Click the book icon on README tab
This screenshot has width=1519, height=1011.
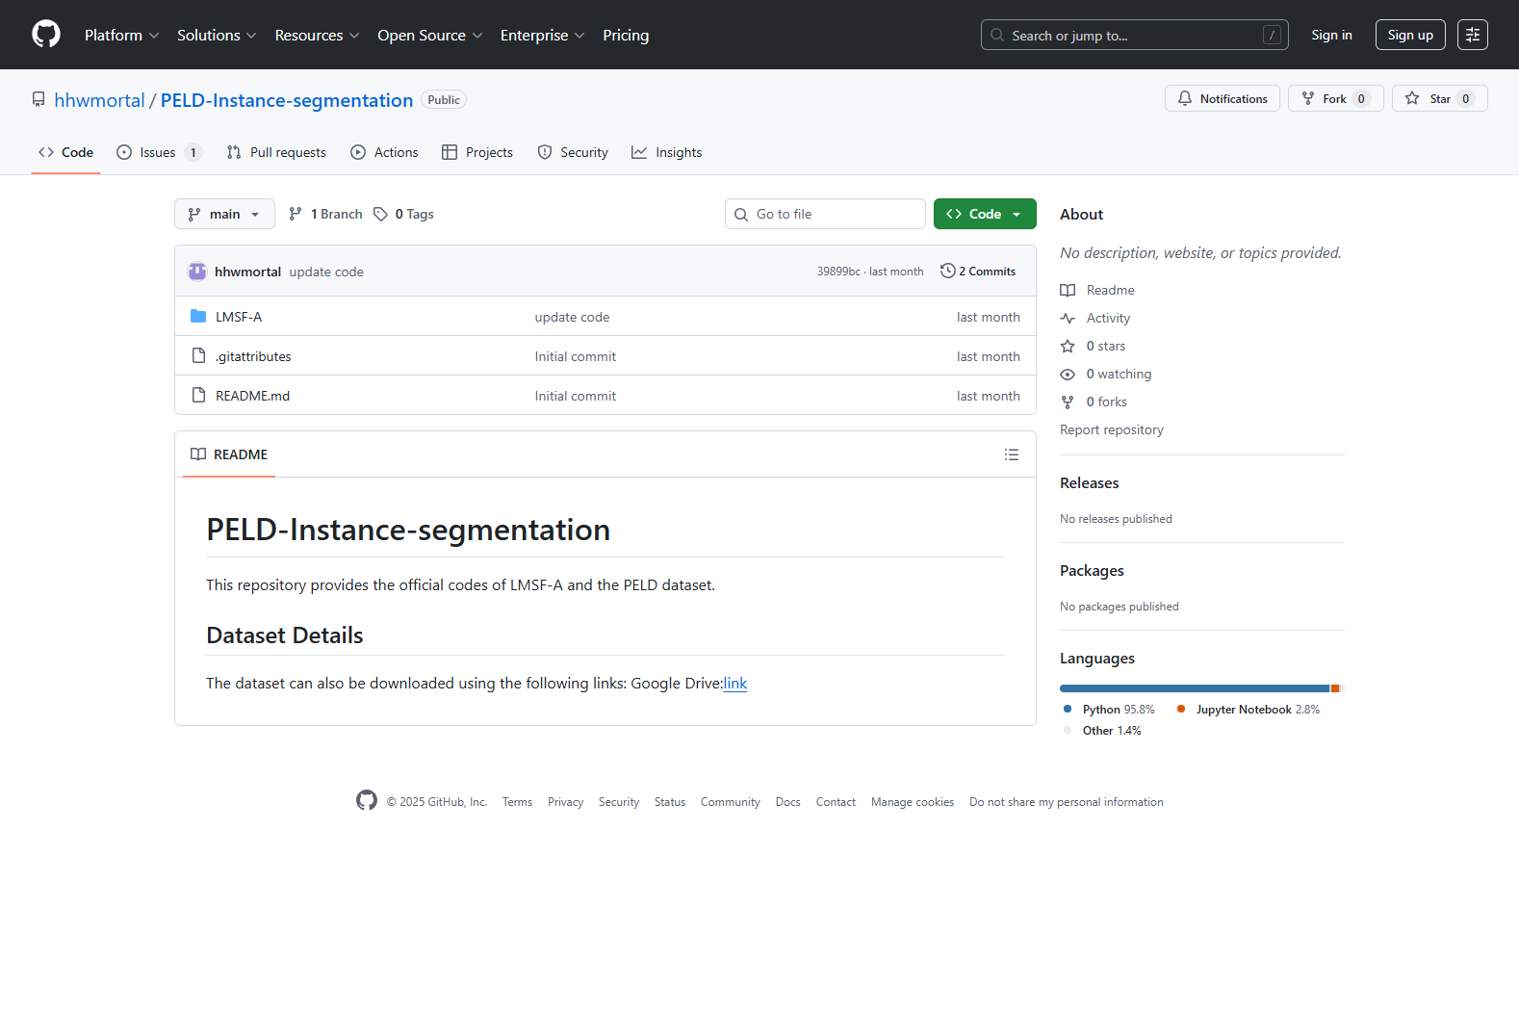[x=198, y=454]
